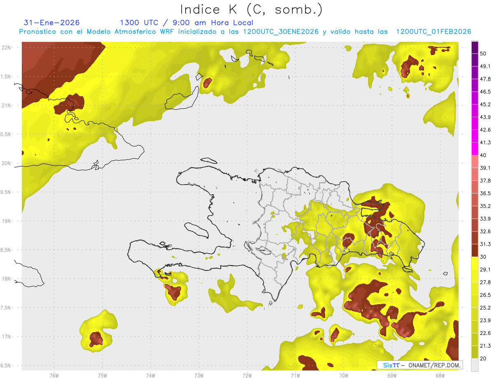Click the "36.5" colorbar value

coord(485,193)
